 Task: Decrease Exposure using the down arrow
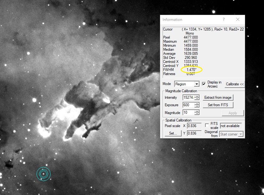197,106
